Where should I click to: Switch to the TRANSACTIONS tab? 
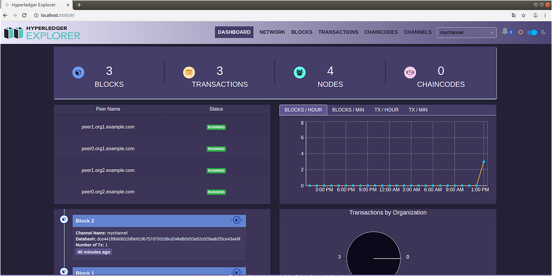[x=338, y=32]
